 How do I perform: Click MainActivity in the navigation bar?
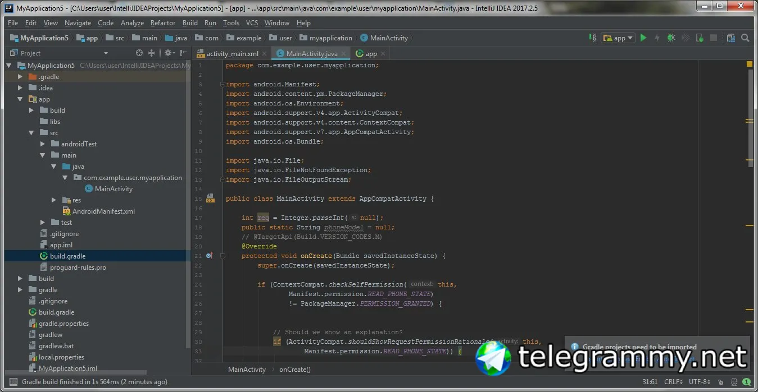click(x=384, y=38)
